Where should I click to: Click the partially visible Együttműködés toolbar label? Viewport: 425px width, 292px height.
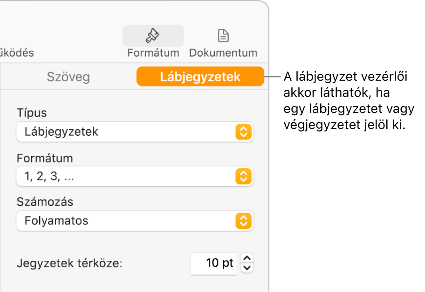(17, 53)
